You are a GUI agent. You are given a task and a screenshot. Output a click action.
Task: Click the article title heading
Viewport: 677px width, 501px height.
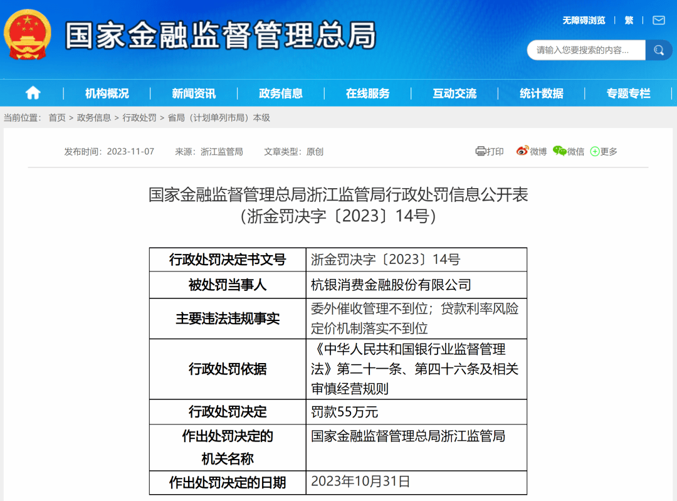(x=338, y=205)
